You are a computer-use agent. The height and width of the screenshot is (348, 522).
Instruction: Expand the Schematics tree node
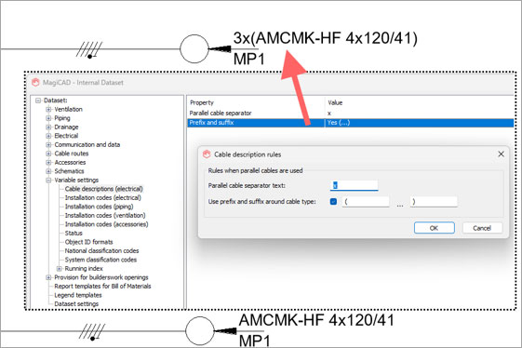tap(48, 171)
